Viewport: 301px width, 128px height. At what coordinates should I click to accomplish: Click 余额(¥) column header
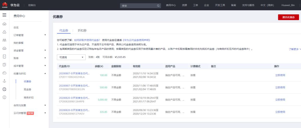click(99, 66)
